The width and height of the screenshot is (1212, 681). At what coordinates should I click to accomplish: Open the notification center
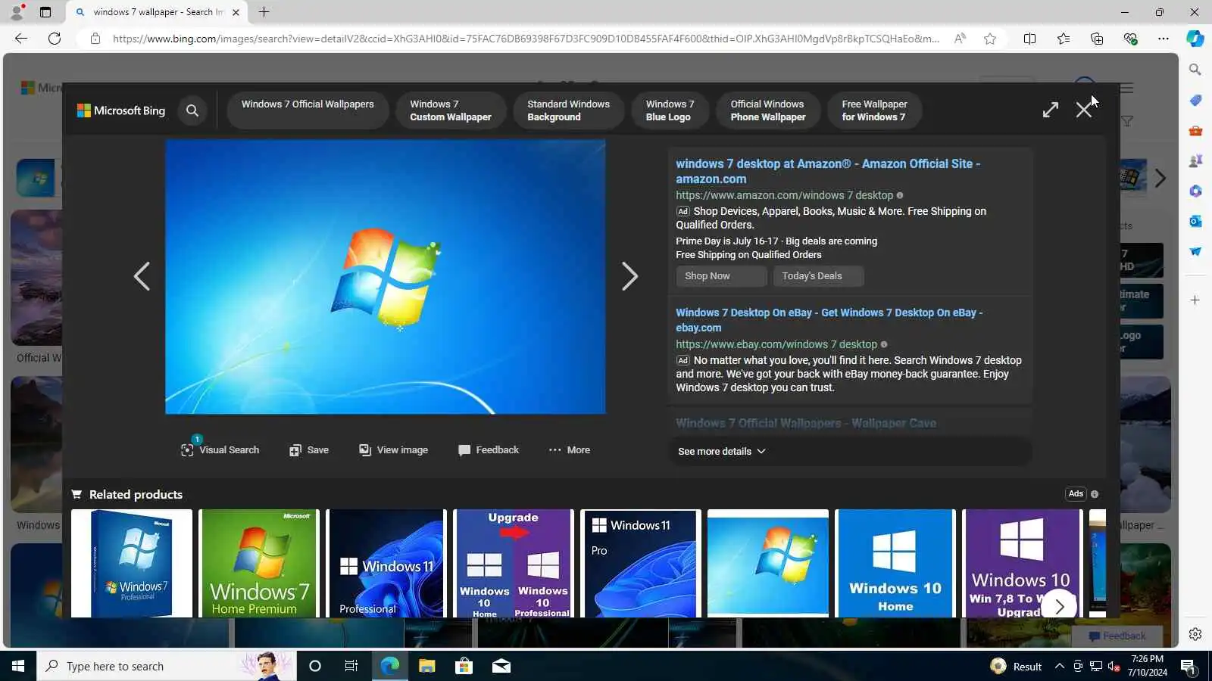coord(1189,667)
